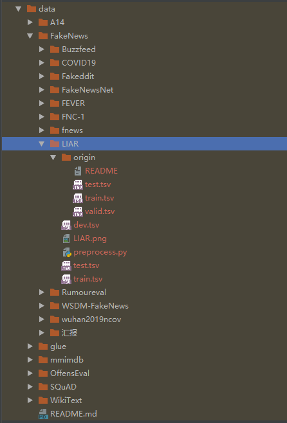
Task: Click the LIAR.png image file icon
Action: click(66, 239)
